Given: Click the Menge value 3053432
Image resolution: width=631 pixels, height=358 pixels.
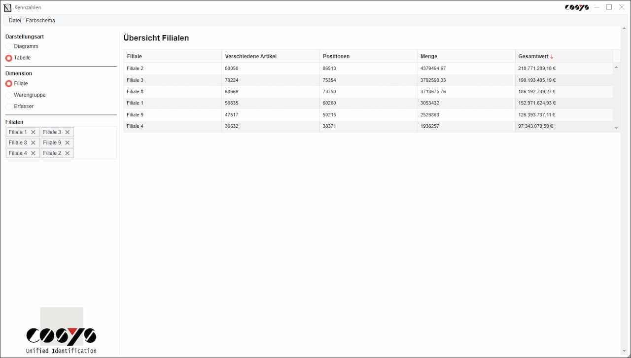Looking at the screenshot, I should (430, 103).
